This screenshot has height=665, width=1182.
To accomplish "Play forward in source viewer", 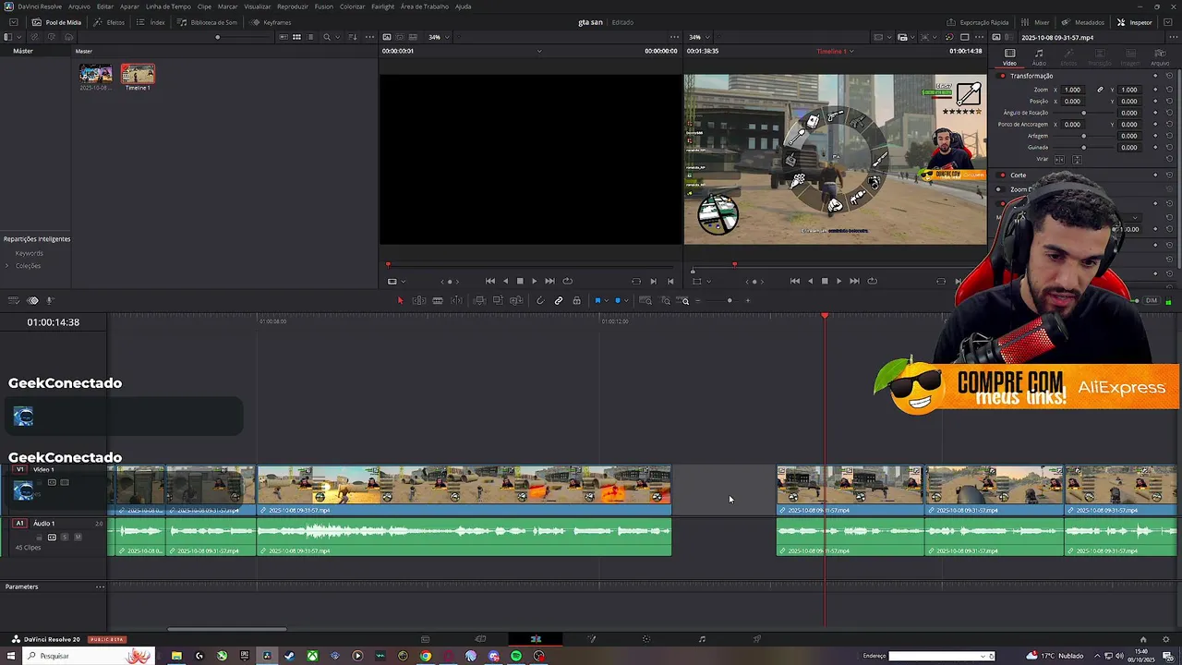I will click(534, 281).
